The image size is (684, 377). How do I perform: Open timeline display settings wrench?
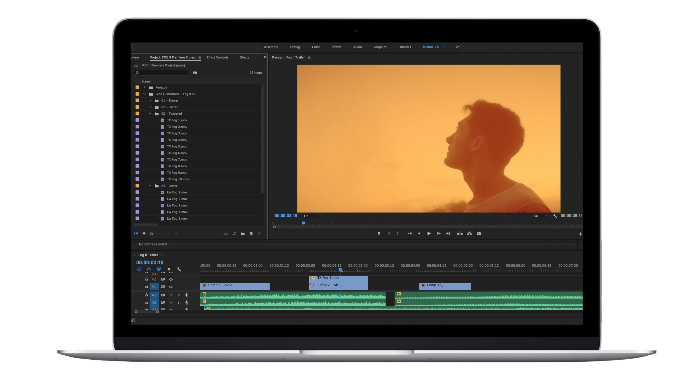(179, 269)
